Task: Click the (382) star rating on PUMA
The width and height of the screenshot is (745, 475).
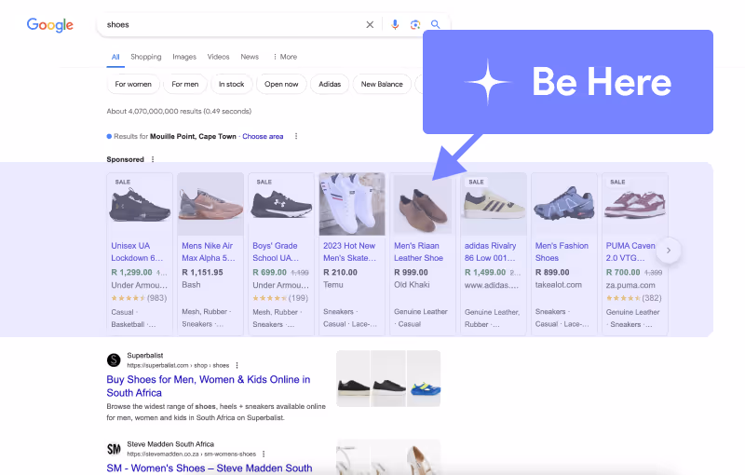Action: (x=634, y=298)
